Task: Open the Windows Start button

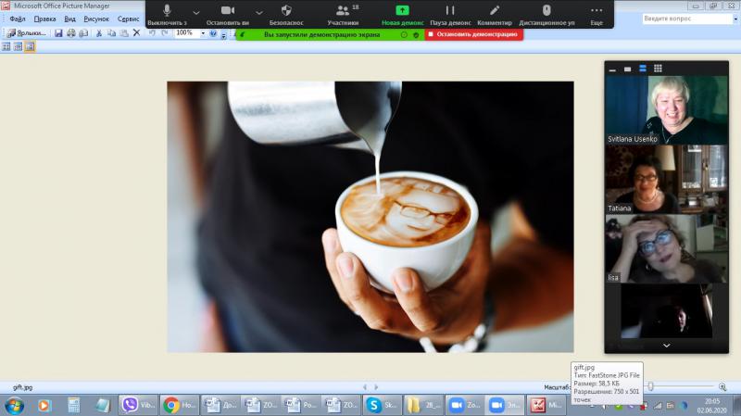Action: click(x=14, y=406)
